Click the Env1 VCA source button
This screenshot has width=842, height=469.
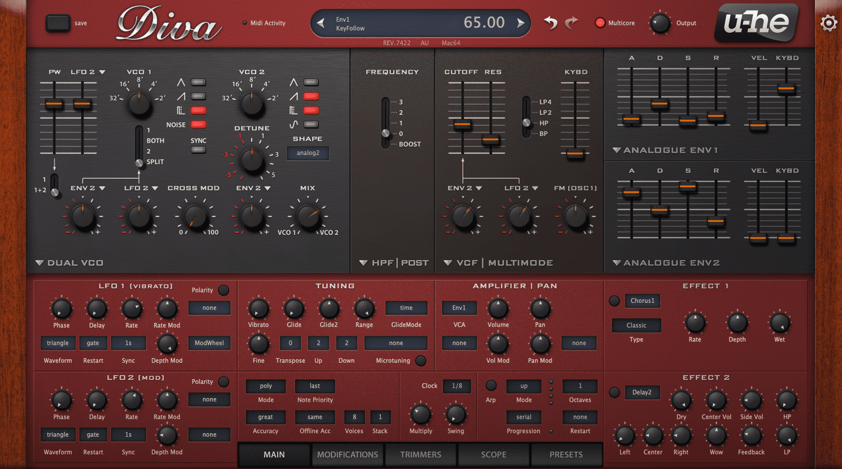(459, 308)
